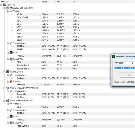Screen dimensions: 135x130
Task: Select the VIN6 voltage row
Action: pyautogui.click(x=75, y=33)
